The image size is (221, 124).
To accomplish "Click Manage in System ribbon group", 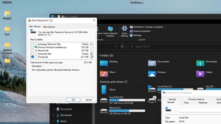I will [x=135, y=35].
